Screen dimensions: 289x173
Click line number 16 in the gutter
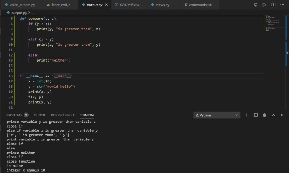[10, 76]
